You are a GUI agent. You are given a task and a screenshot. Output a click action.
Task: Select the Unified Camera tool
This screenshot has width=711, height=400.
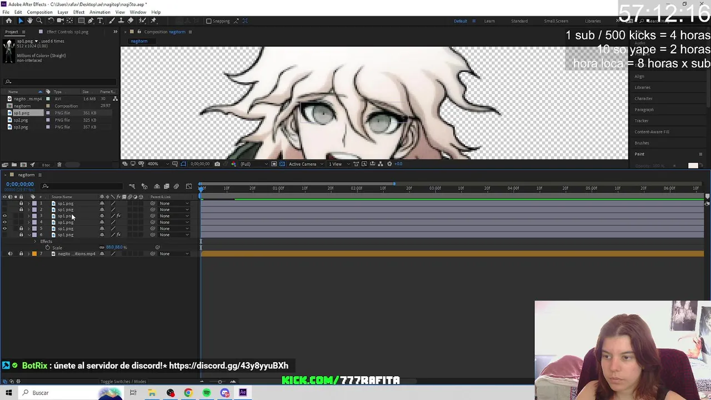60,21
